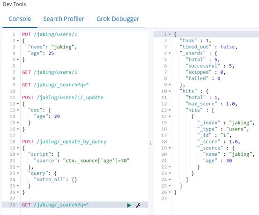Click the "POST /jaking/_update_by_query" request line

64,142
